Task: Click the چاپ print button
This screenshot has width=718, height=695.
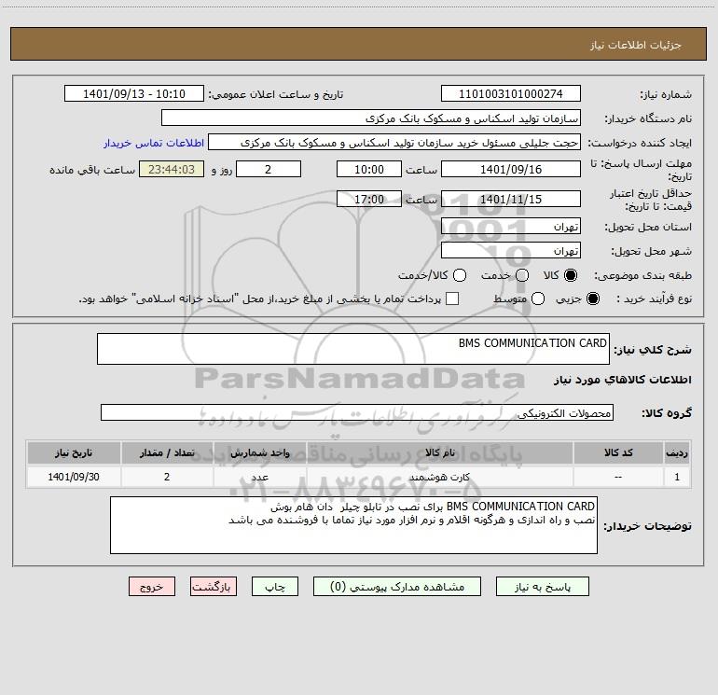Action: point(275,587)
